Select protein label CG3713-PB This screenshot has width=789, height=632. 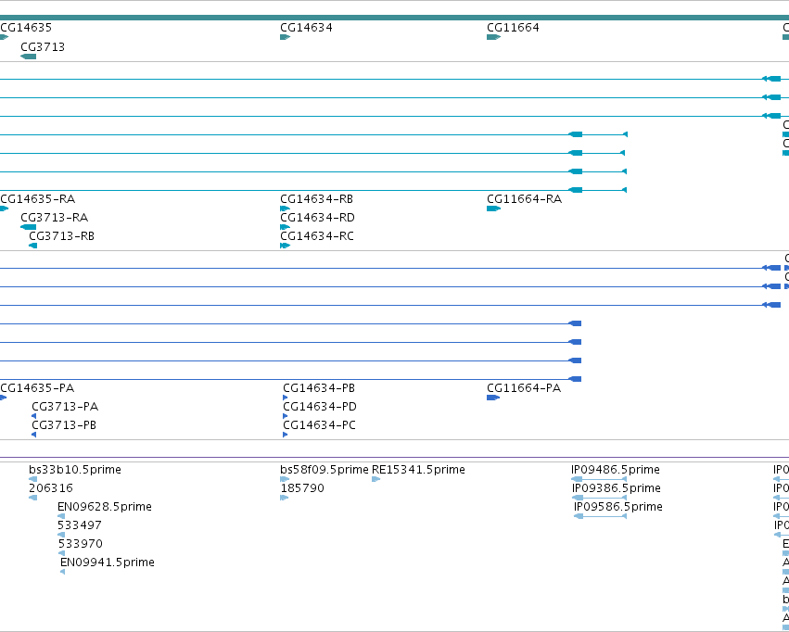(64, 424)
